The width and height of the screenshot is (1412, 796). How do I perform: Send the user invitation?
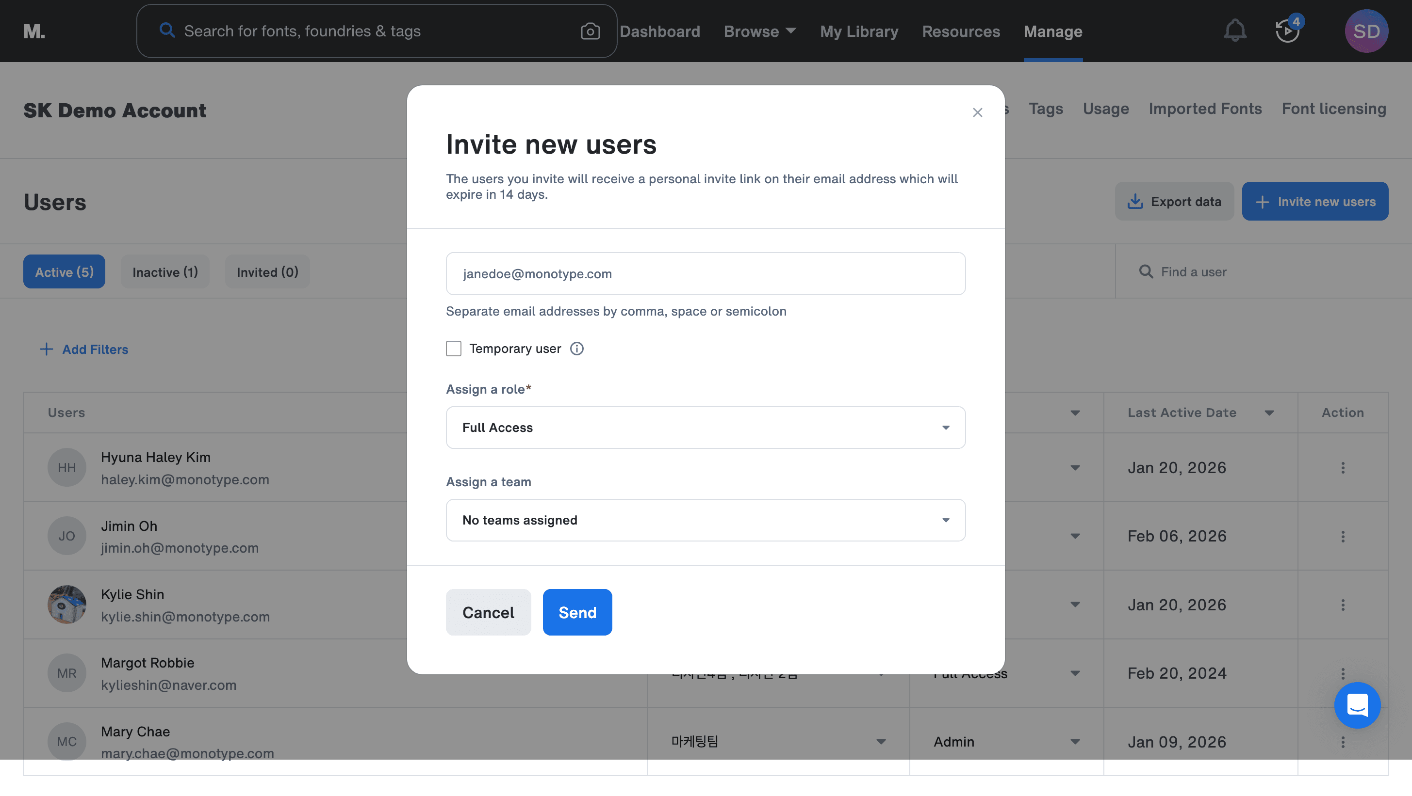point(577,612)
